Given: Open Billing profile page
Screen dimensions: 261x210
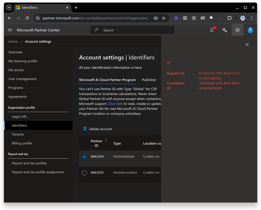Looking at the screenshot, I should click(22, 143).
